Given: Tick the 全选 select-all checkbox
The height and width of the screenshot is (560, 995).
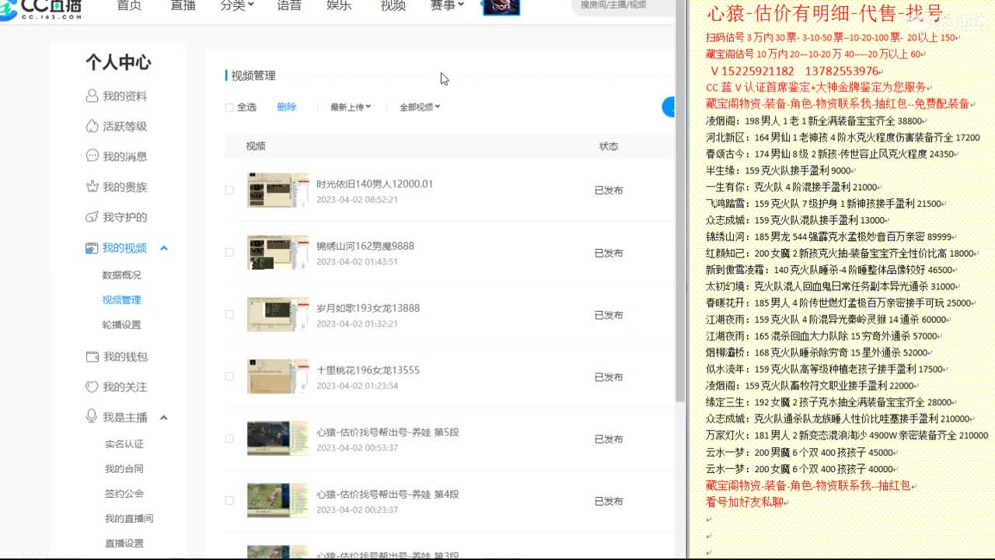Looking at the screenshot, I should (229, 107).
